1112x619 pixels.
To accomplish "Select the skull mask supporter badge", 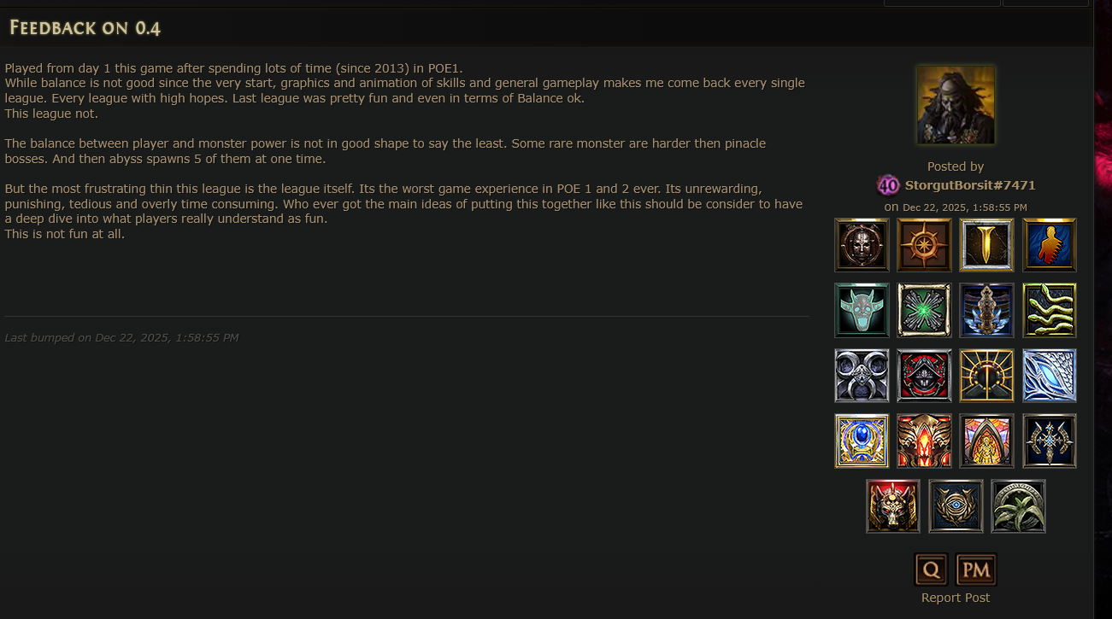I will pos(862,245).
